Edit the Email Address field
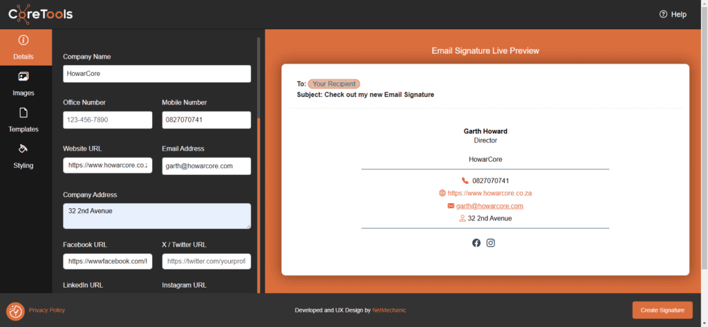The height and width of the screenshot is (327, 708). pos(206,166)
